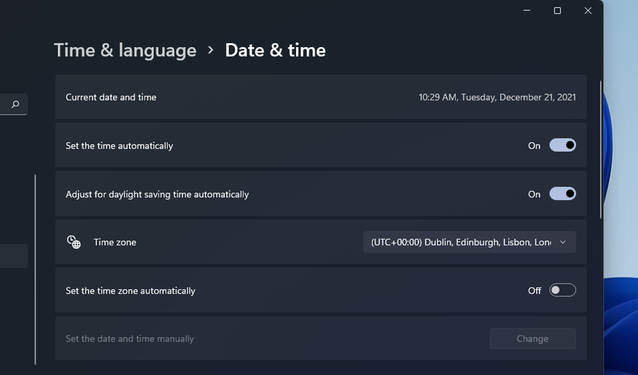Select the highlighted sidebar navigation item
Viewport: 638px width, 375px height.
13,256
